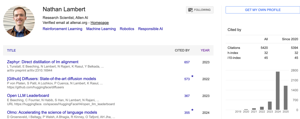Click arXiv preprint arXiv:2310.16944 text
The width and height of the screenshot is (300, 119).
click(30, 70)
